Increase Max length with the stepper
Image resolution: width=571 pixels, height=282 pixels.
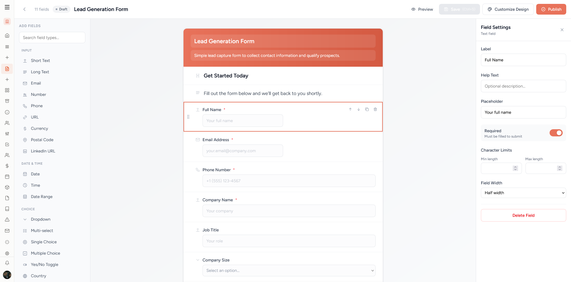tap(560, 167)
